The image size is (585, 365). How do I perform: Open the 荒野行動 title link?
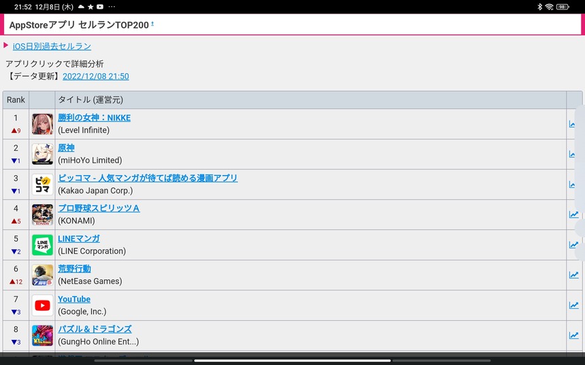(74, 269)
